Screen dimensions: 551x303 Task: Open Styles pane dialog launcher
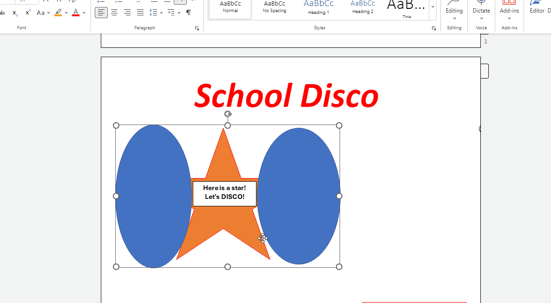[434, 28]
